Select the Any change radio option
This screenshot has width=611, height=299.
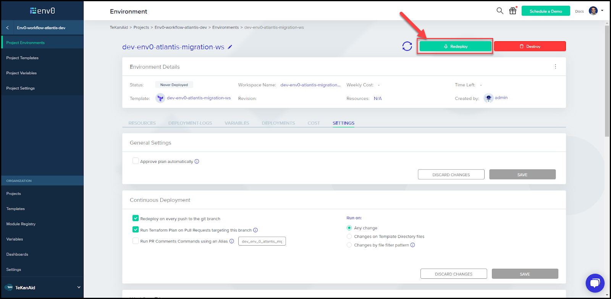coord(349,228)
